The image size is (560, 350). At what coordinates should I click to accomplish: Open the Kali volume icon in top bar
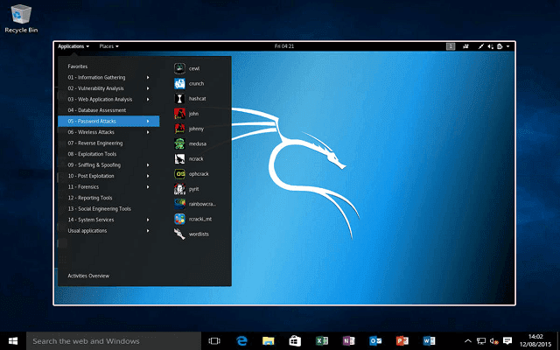coord(490,46)
